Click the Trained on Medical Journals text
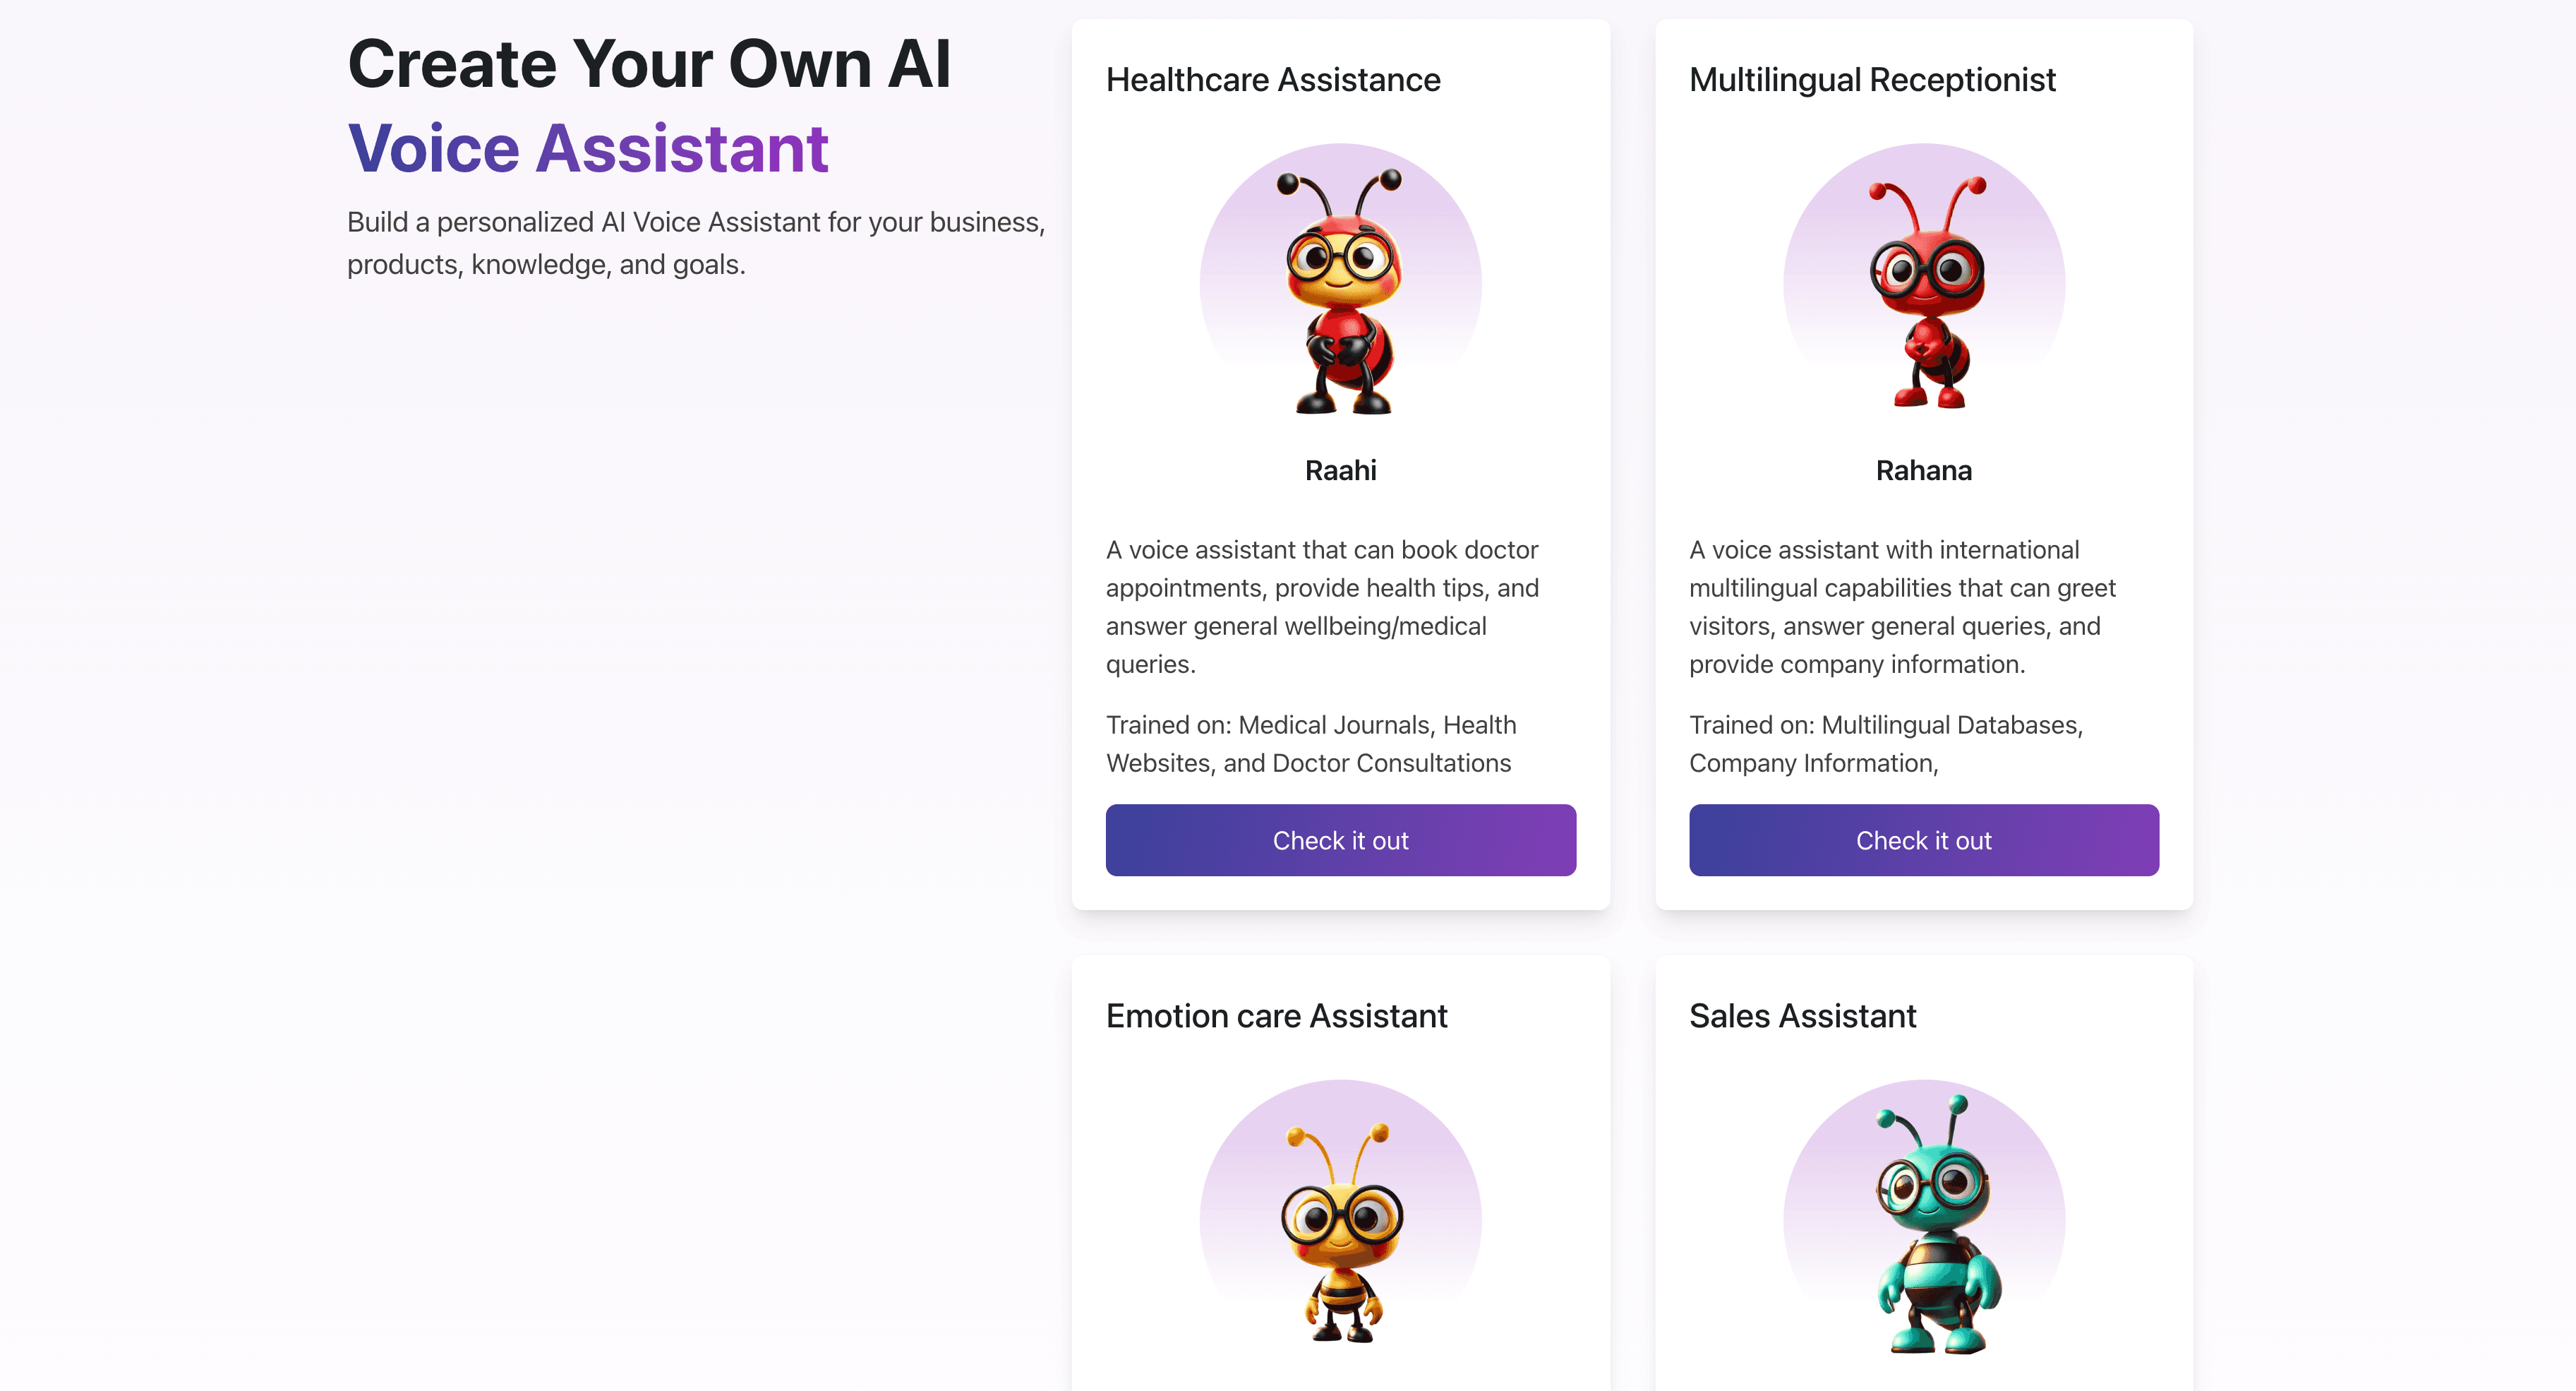Image resolution: width=2576 pixels, height=1391 pixels. pos(1310,744)
